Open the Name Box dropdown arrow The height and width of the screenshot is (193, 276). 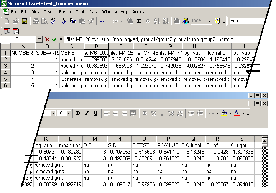click(39, 39)
